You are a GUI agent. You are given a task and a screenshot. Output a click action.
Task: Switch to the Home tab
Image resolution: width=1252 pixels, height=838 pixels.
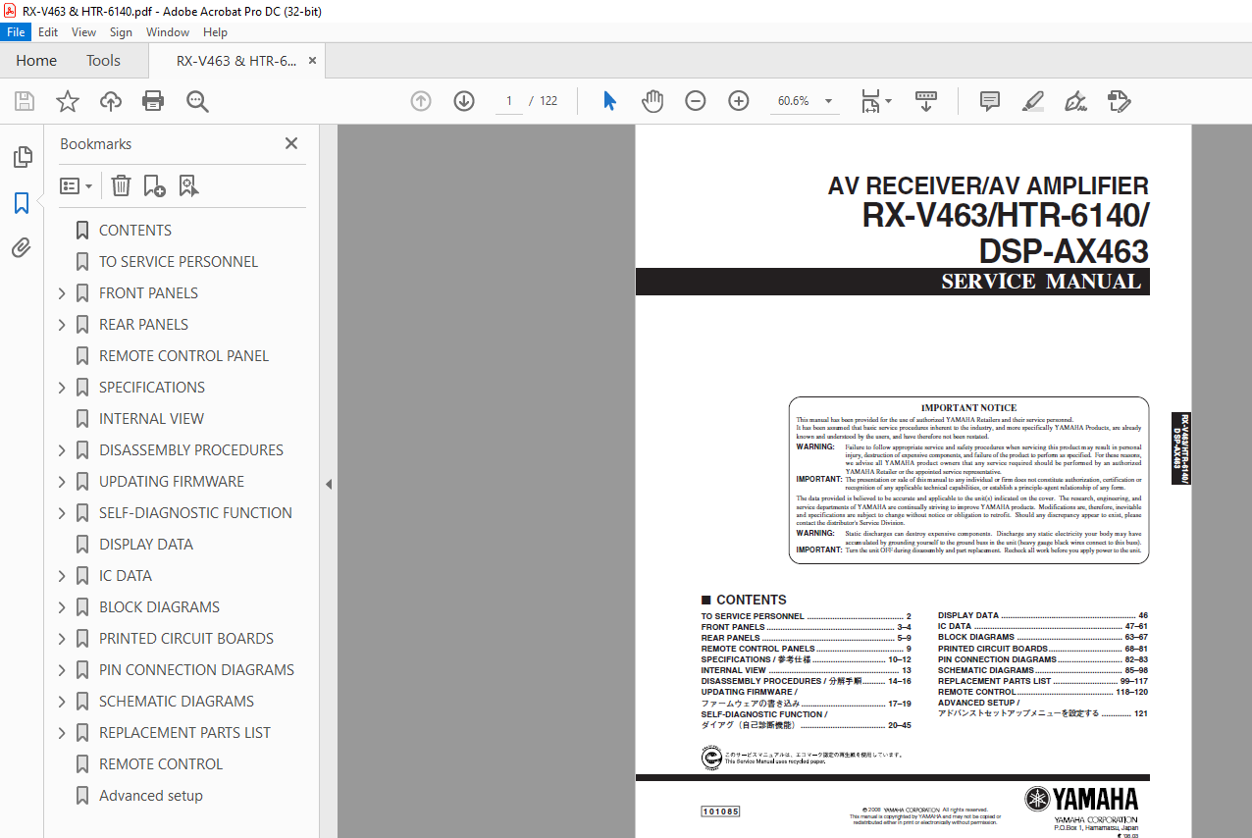point(36,61)
